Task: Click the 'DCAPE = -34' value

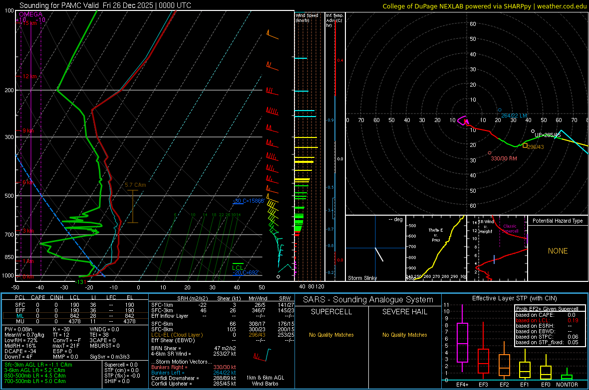Action: 20,351
